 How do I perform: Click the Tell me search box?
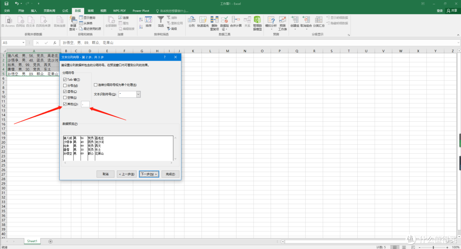pyautogui.click(x=172, y=11)
